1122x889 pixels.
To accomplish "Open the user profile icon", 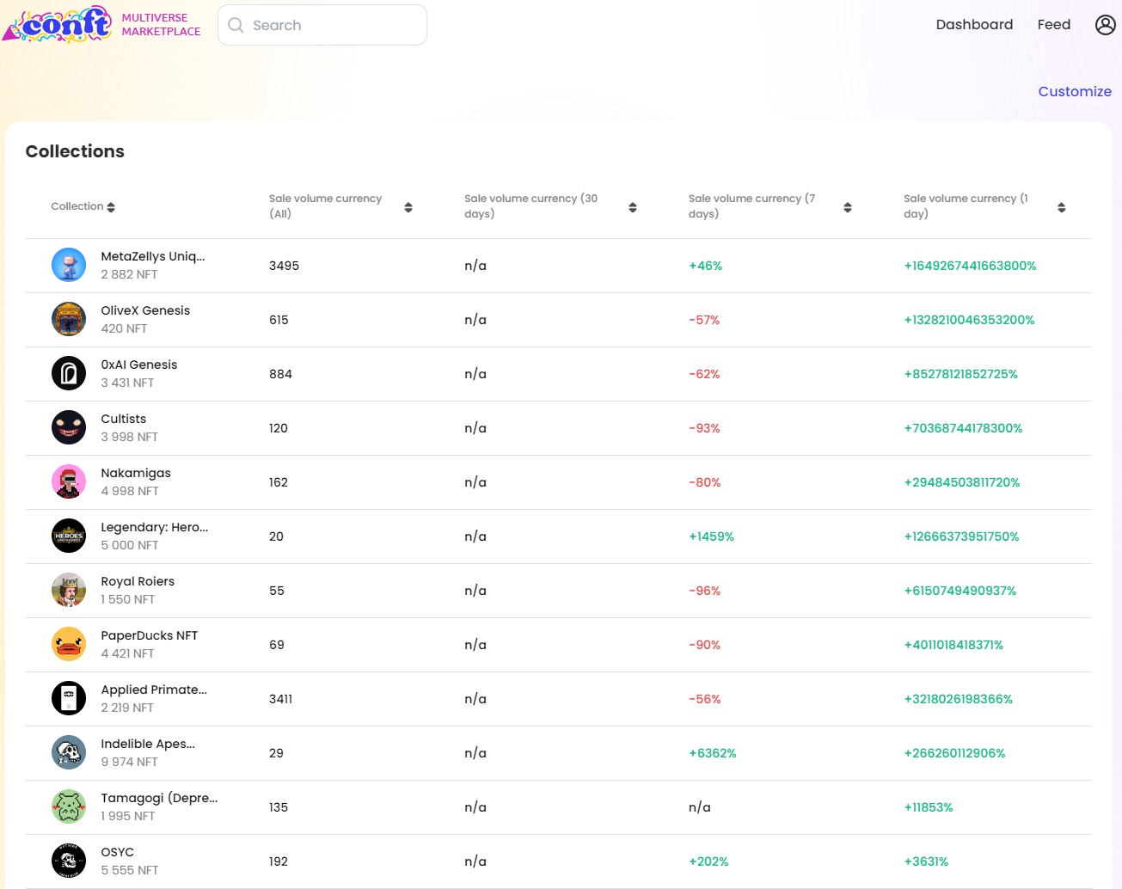I will click(1106, 25).
